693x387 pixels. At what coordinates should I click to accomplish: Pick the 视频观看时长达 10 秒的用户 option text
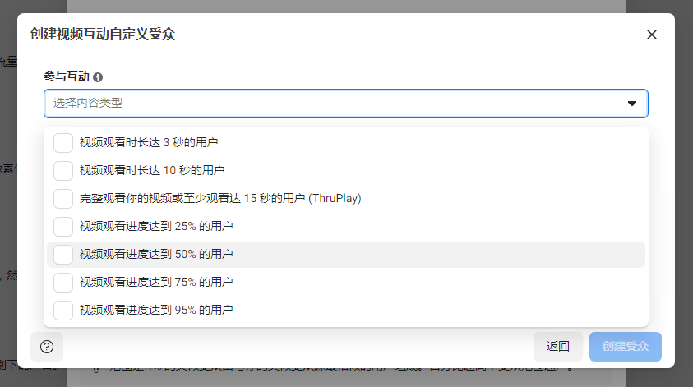click(x=152, y=170)
